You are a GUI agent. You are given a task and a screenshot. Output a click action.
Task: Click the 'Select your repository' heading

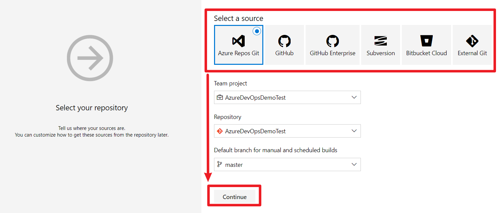click(92, 108)
